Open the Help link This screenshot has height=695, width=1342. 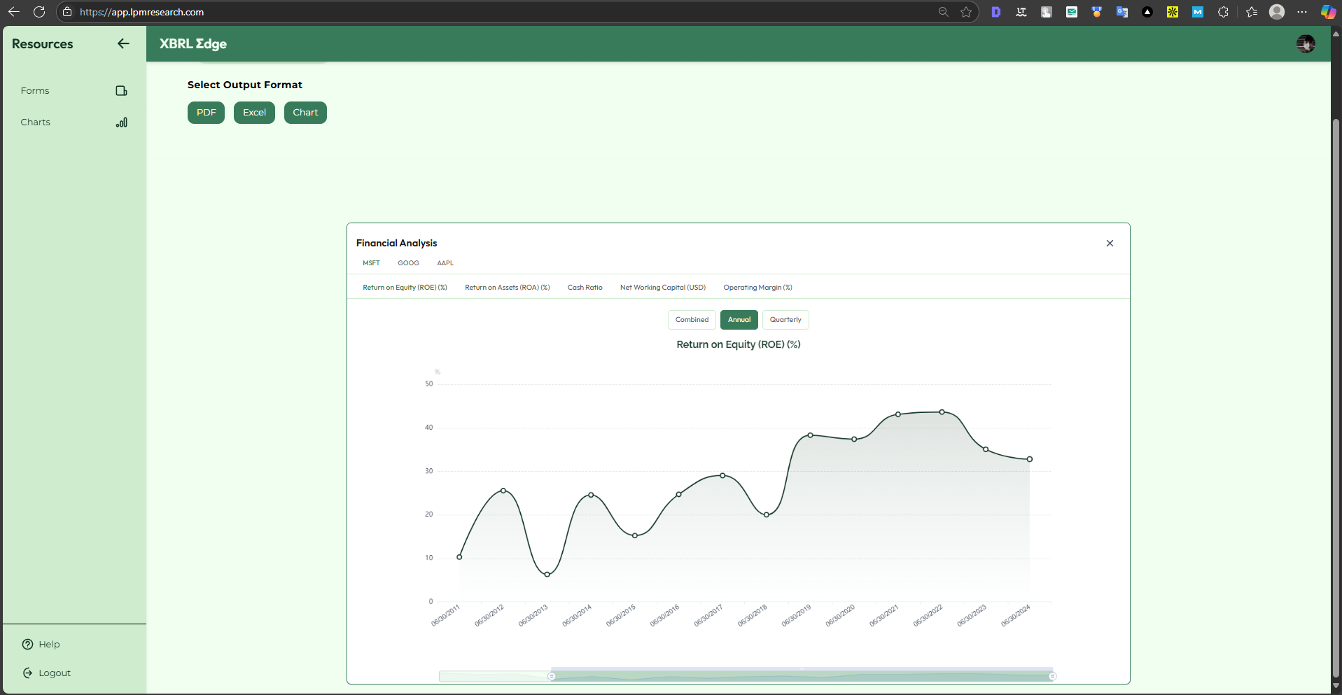(49, 645)
